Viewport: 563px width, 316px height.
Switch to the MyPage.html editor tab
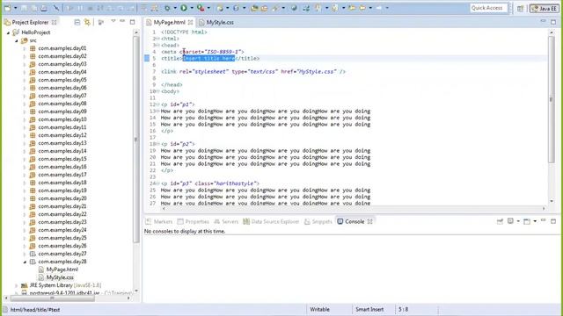[169, 22]
